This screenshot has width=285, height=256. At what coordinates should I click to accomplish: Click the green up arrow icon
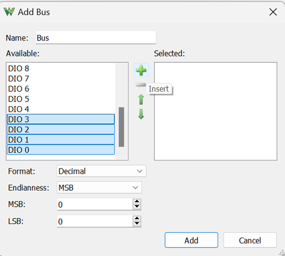[141, 99]
